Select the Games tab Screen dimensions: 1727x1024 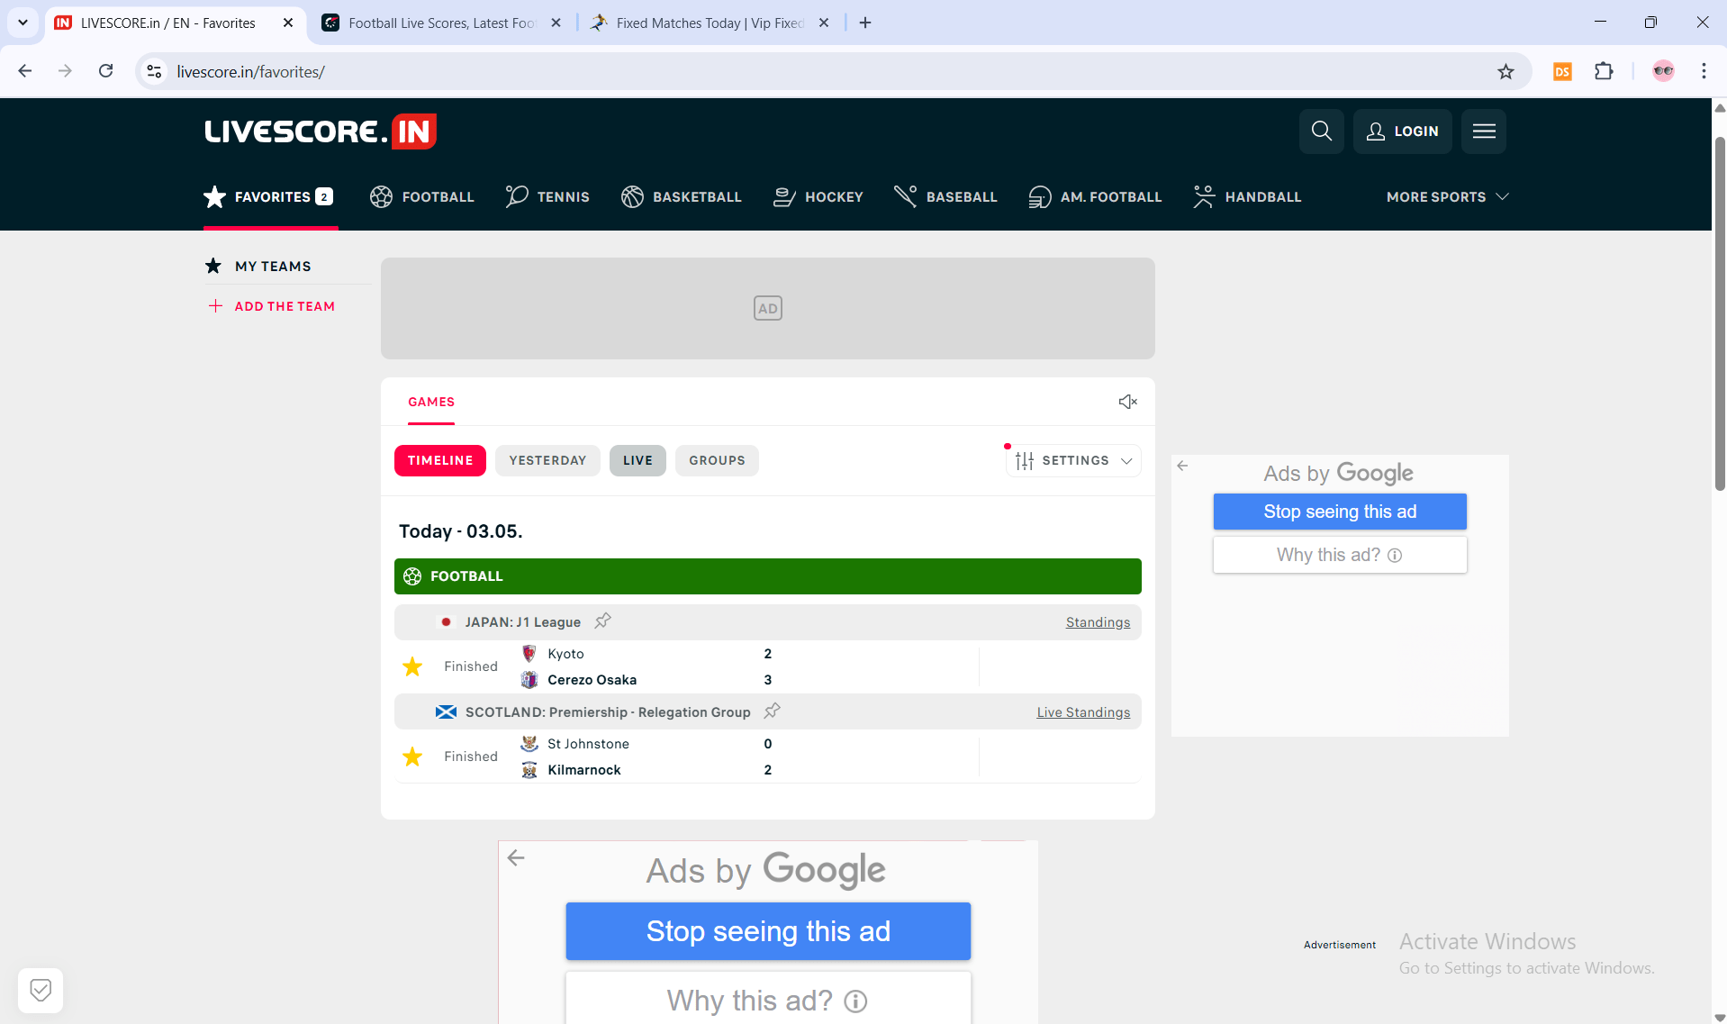431,402
